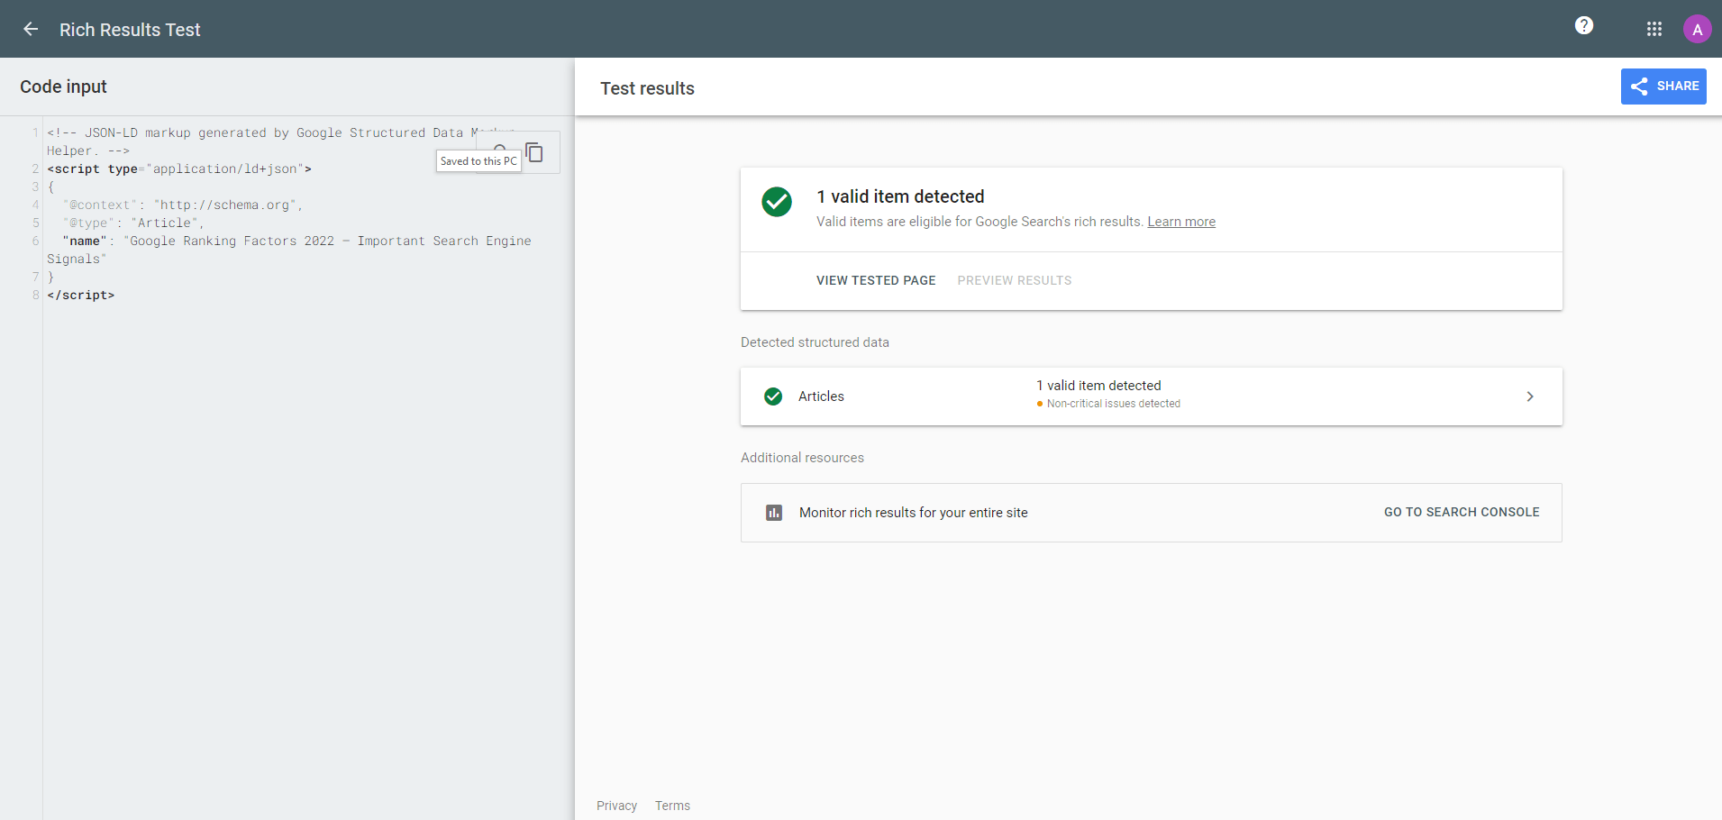
Task: Open the Google apps grid
Action: click(1654, 29)
